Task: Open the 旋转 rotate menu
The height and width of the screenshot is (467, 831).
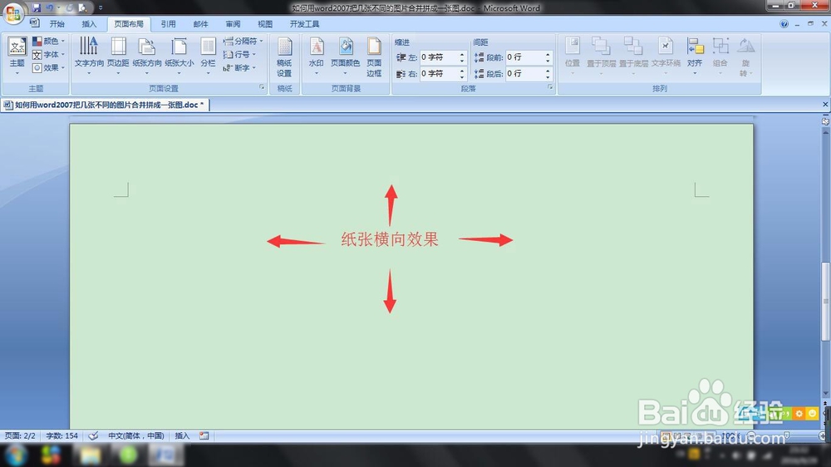Action: [x=745, y=57]
